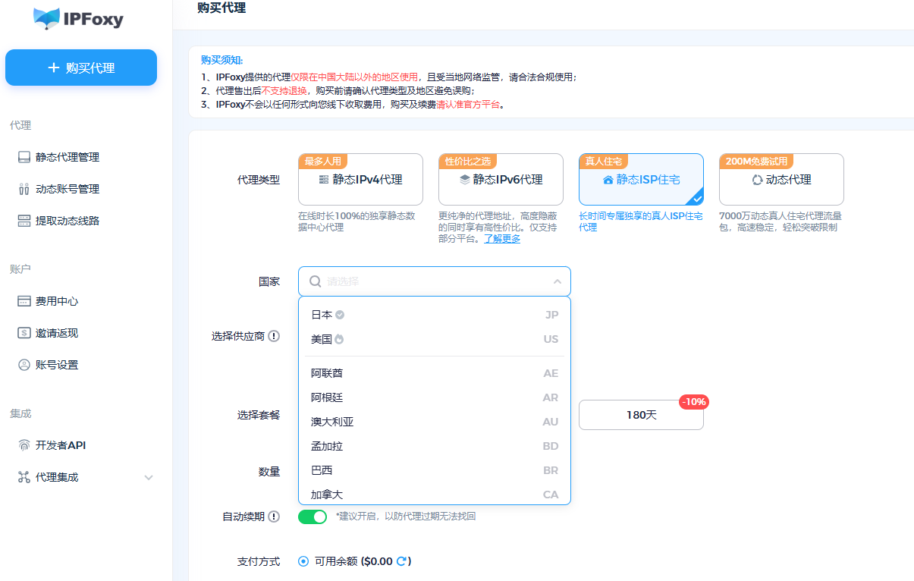Click the 静态代理管理 sidebar icon

click(x=24, y=157)
